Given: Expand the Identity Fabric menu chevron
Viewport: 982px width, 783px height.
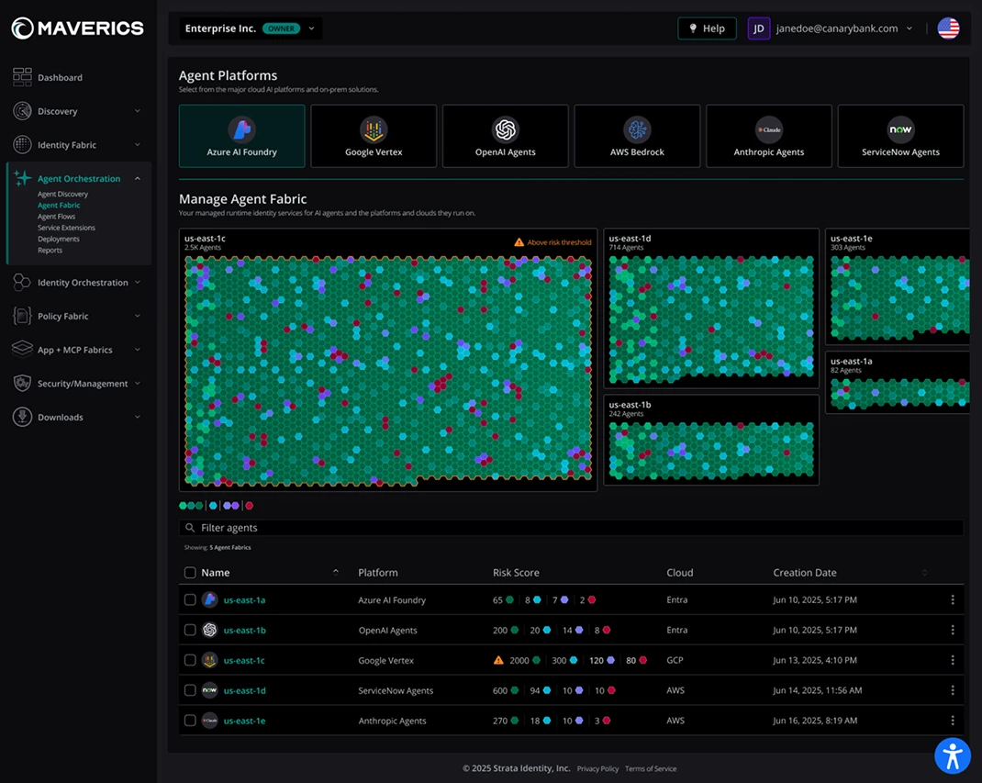Looking at the screenshot, I should (x=137, y=145).
